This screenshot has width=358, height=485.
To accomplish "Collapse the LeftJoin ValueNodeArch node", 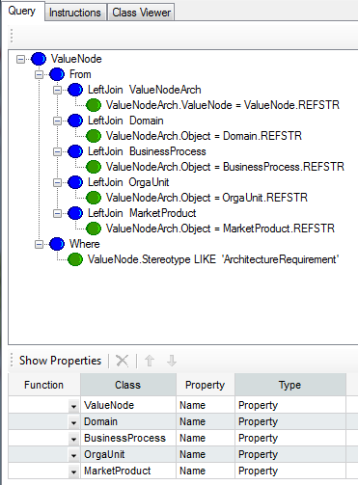I will [57, 90].
